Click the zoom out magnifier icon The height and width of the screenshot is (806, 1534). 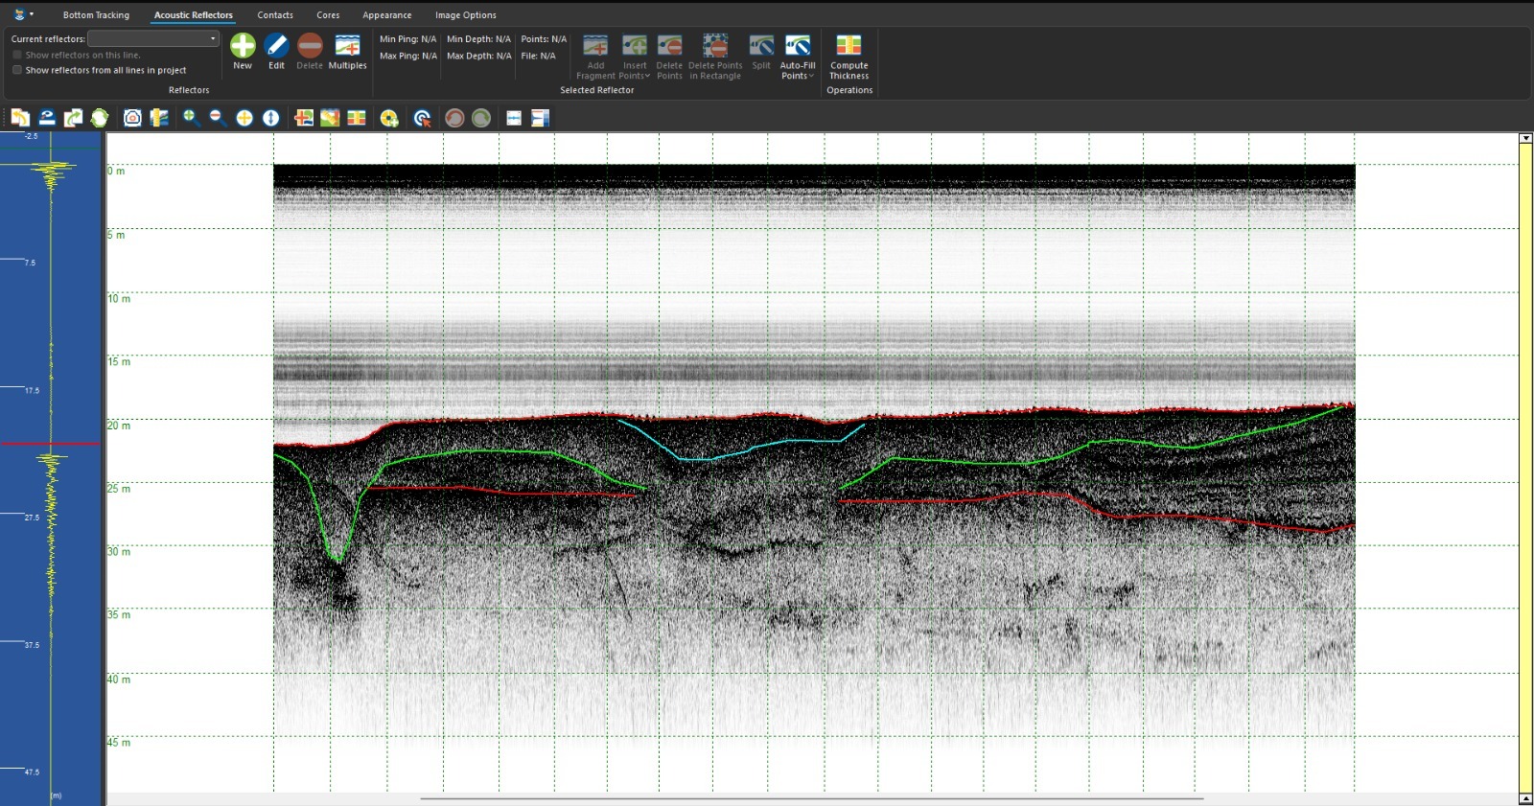218,118
